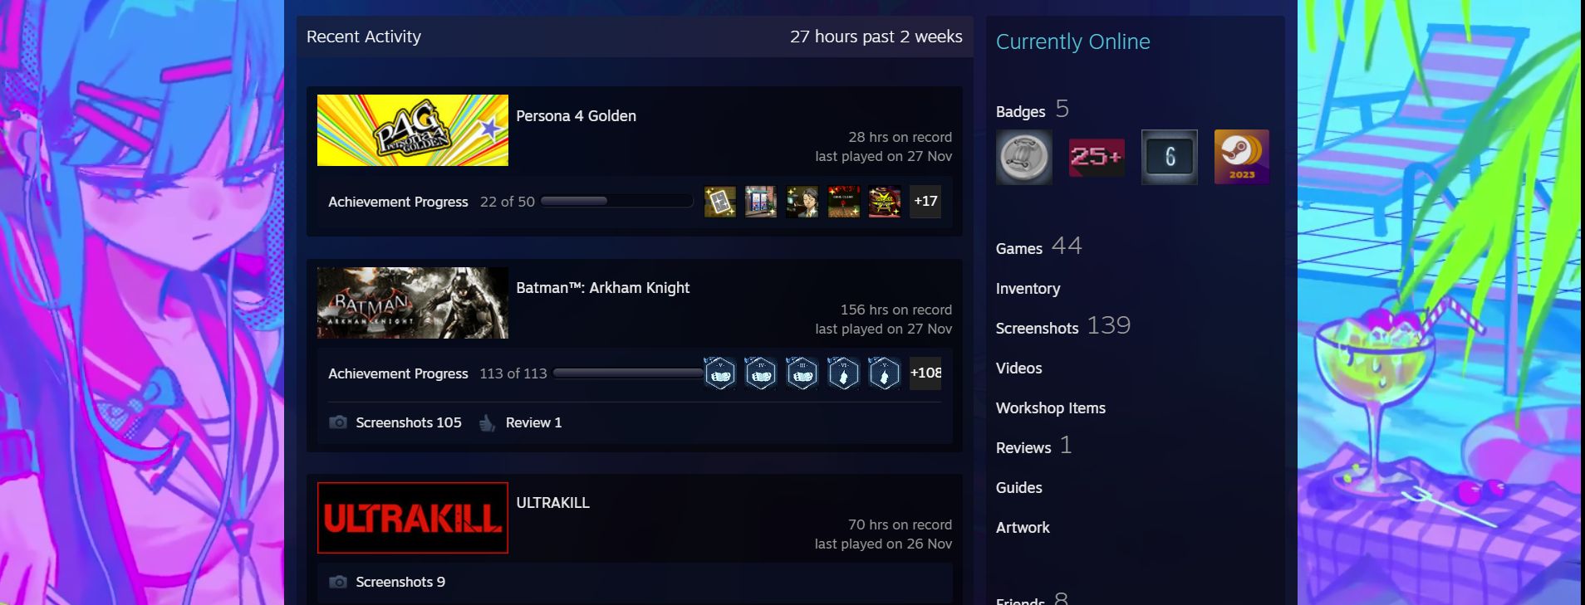Image resolution: width=1585 pixels, height=605 pixels.
Task: Click the Review 1 thumbs-up icon
Action: pos(488,423)
